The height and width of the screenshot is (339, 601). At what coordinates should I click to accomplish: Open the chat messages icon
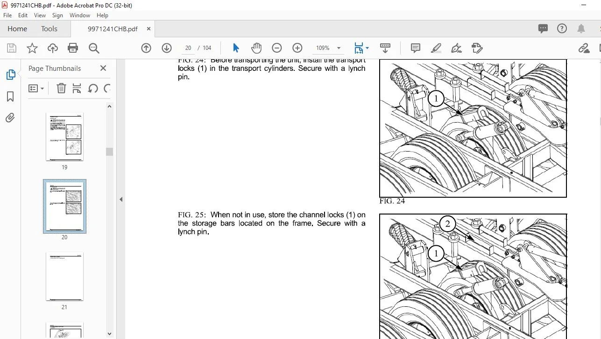tap(543, 28)
